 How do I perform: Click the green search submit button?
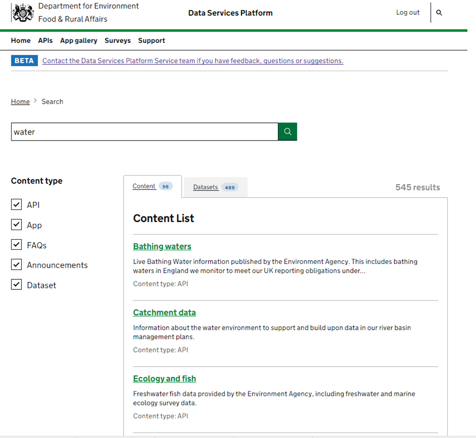[x=288, y=132]
